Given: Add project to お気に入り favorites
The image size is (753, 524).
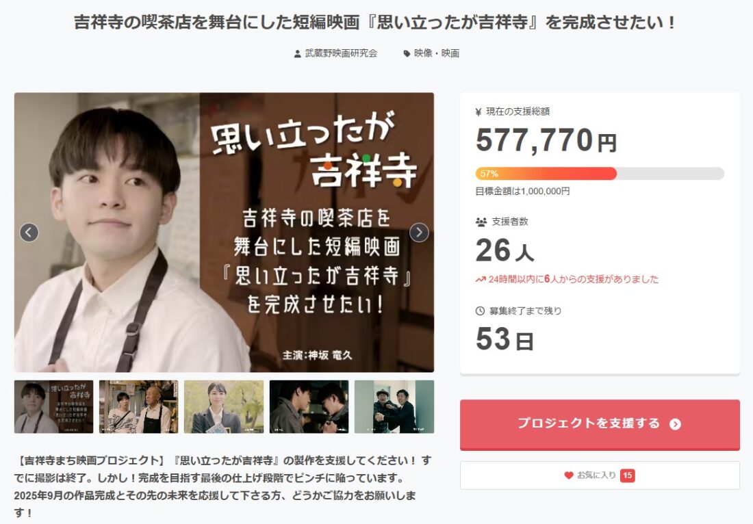Looking at the screenshot, I should pyautogui.click(x=600, y=475).
